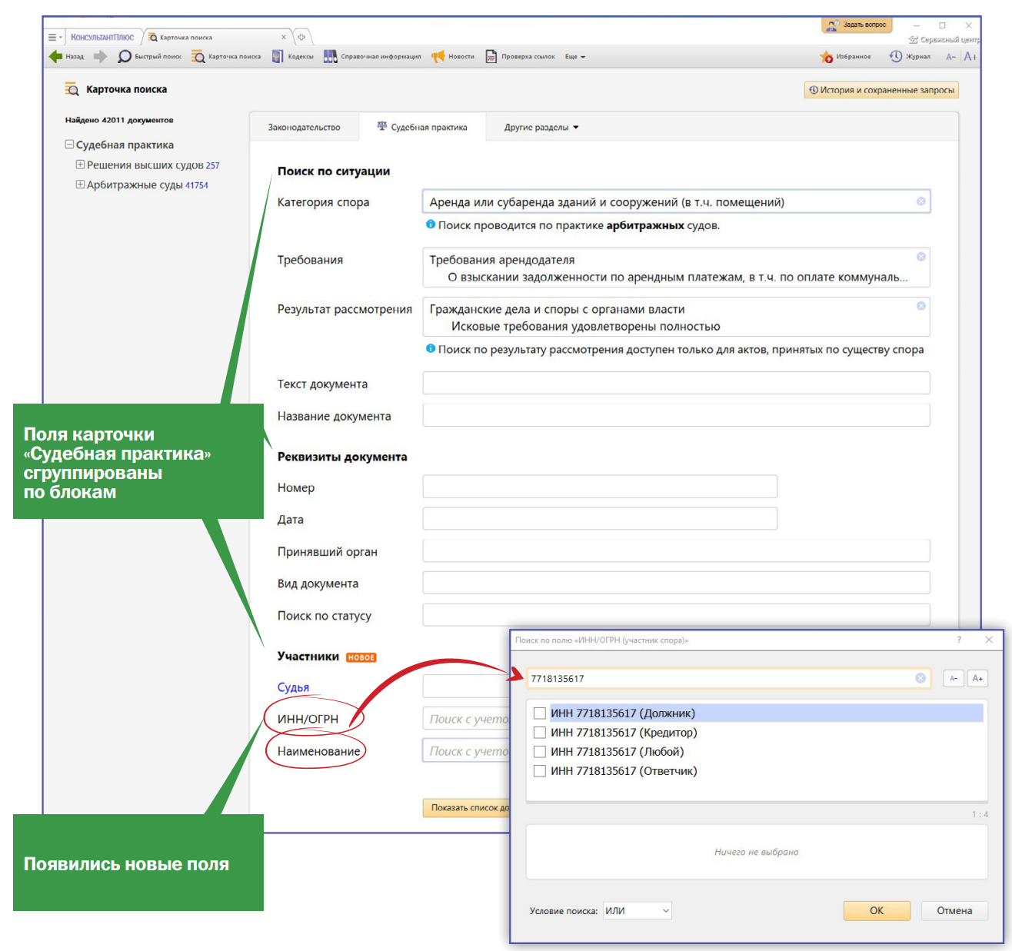Open Карточка поиска toolbar button

[226, 56]
